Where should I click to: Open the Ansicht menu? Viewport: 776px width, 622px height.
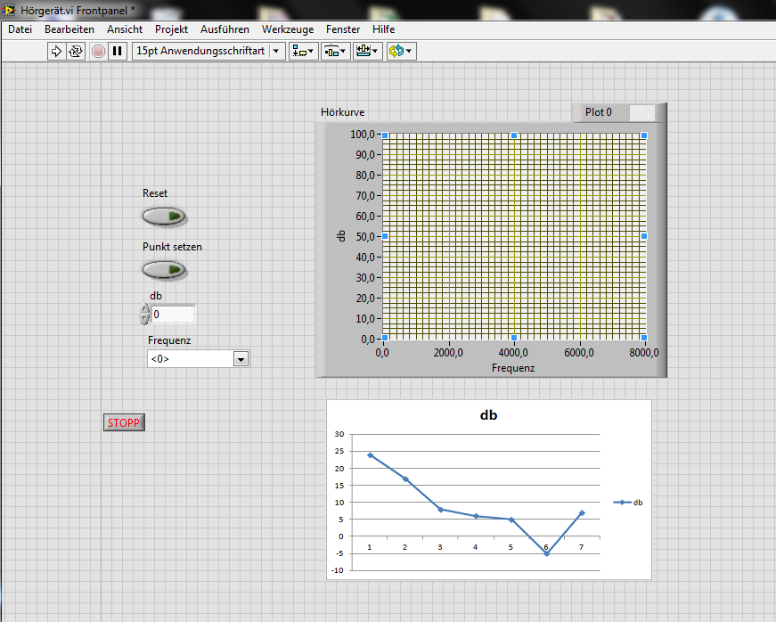[125, 29]
